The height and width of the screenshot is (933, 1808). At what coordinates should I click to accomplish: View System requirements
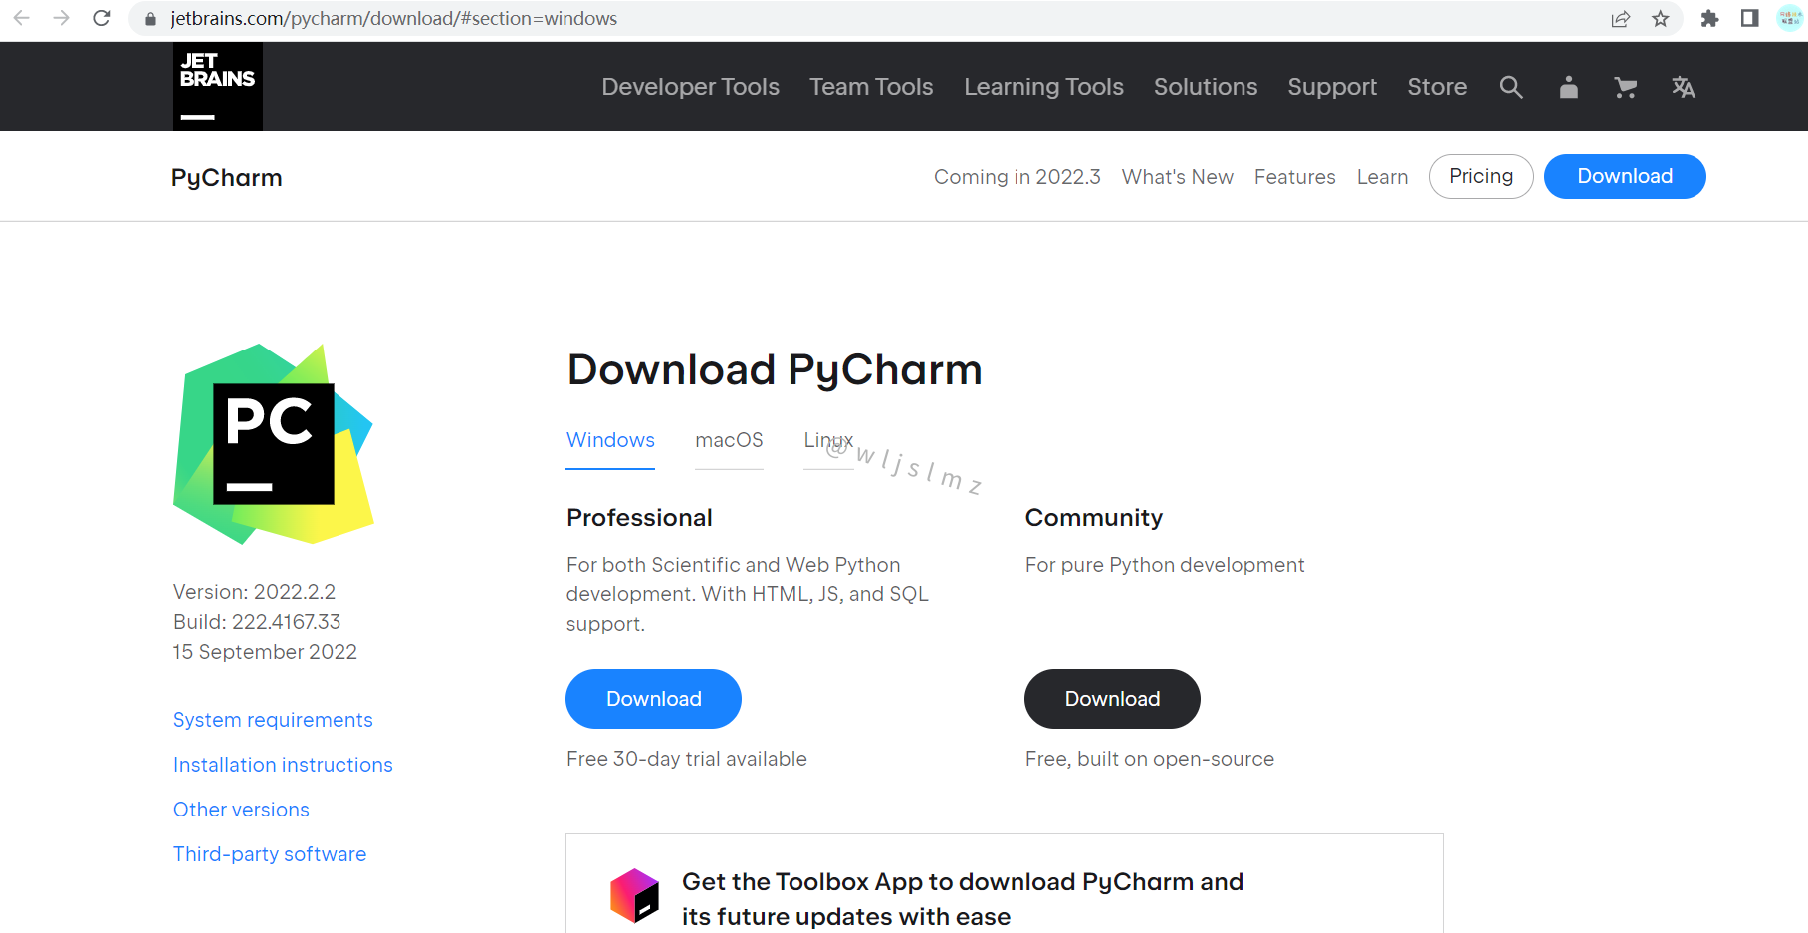point(273,719)
